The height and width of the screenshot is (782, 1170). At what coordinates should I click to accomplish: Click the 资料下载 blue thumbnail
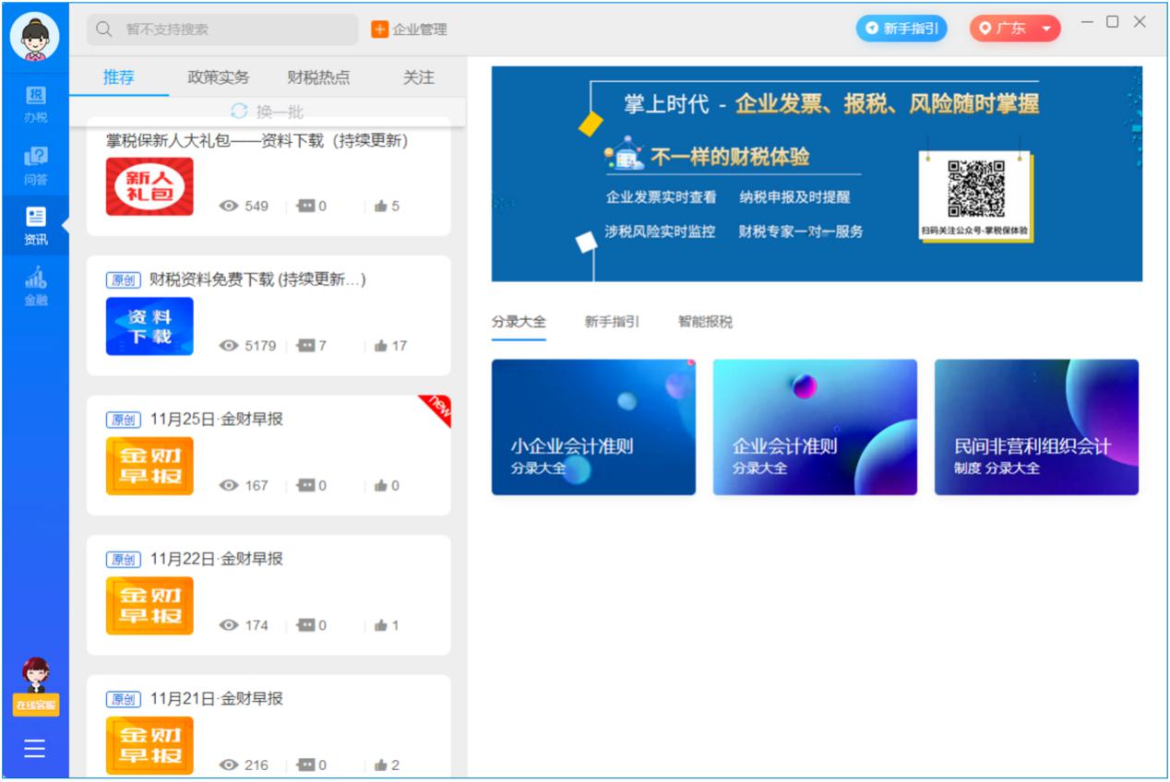pos(149,326)
